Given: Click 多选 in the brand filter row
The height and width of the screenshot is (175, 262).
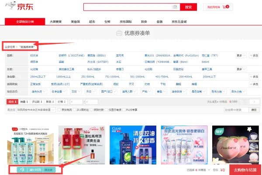Looking at the screenshot, I should point(254,56).
